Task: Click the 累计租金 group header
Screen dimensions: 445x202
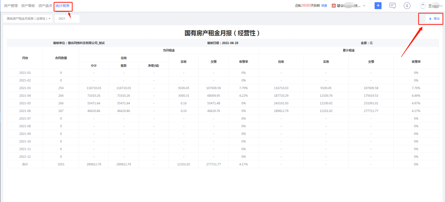Action: pyautogui.click(x=349, y=50)
